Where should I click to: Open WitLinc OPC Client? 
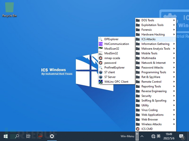[116, 82]
